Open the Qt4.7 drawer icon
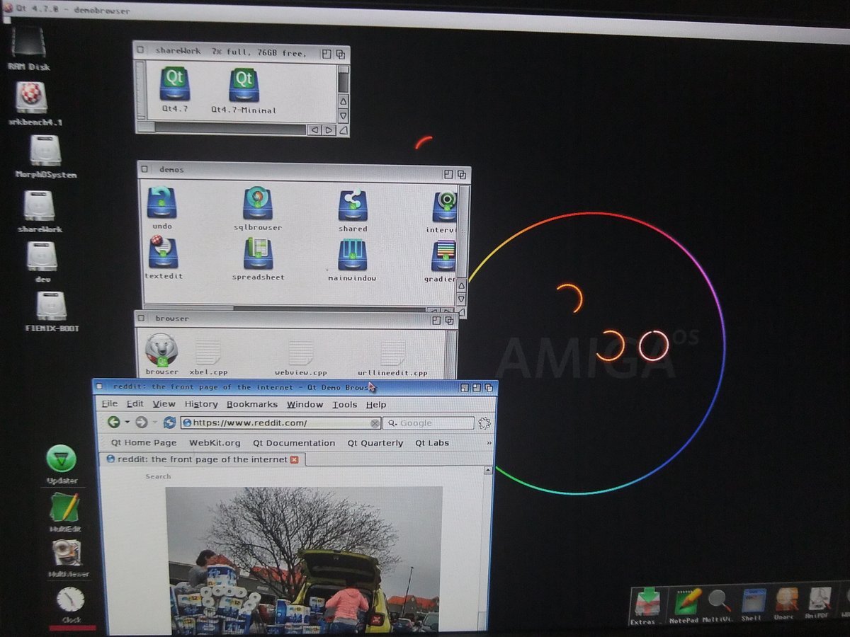850x637 pixels. 174,84
